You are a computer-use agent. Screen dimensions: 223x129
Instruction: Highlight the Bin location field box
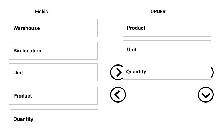click(53, 51)
